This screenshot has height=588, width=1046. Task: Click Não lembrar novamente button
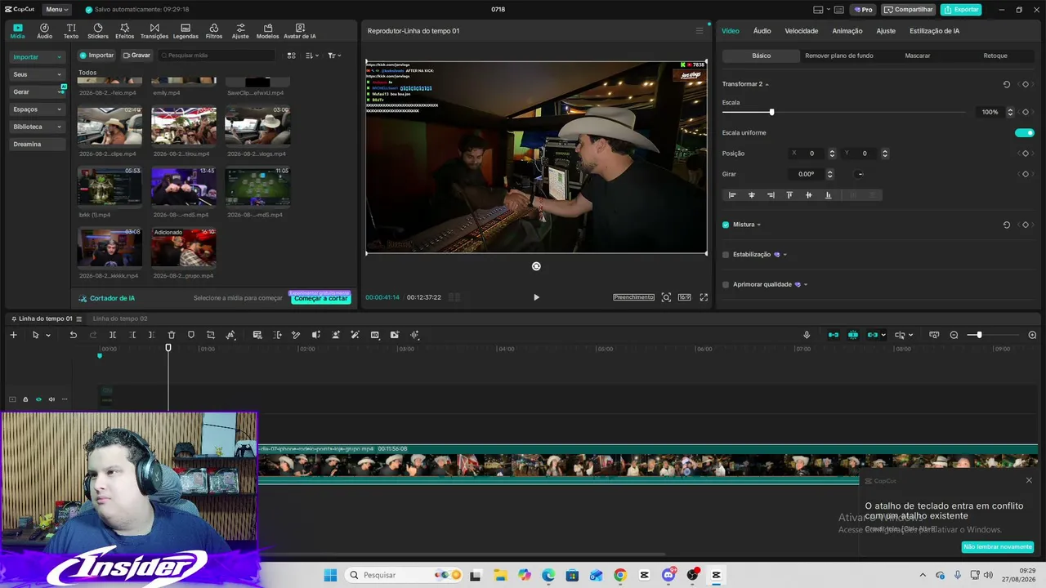997,547
